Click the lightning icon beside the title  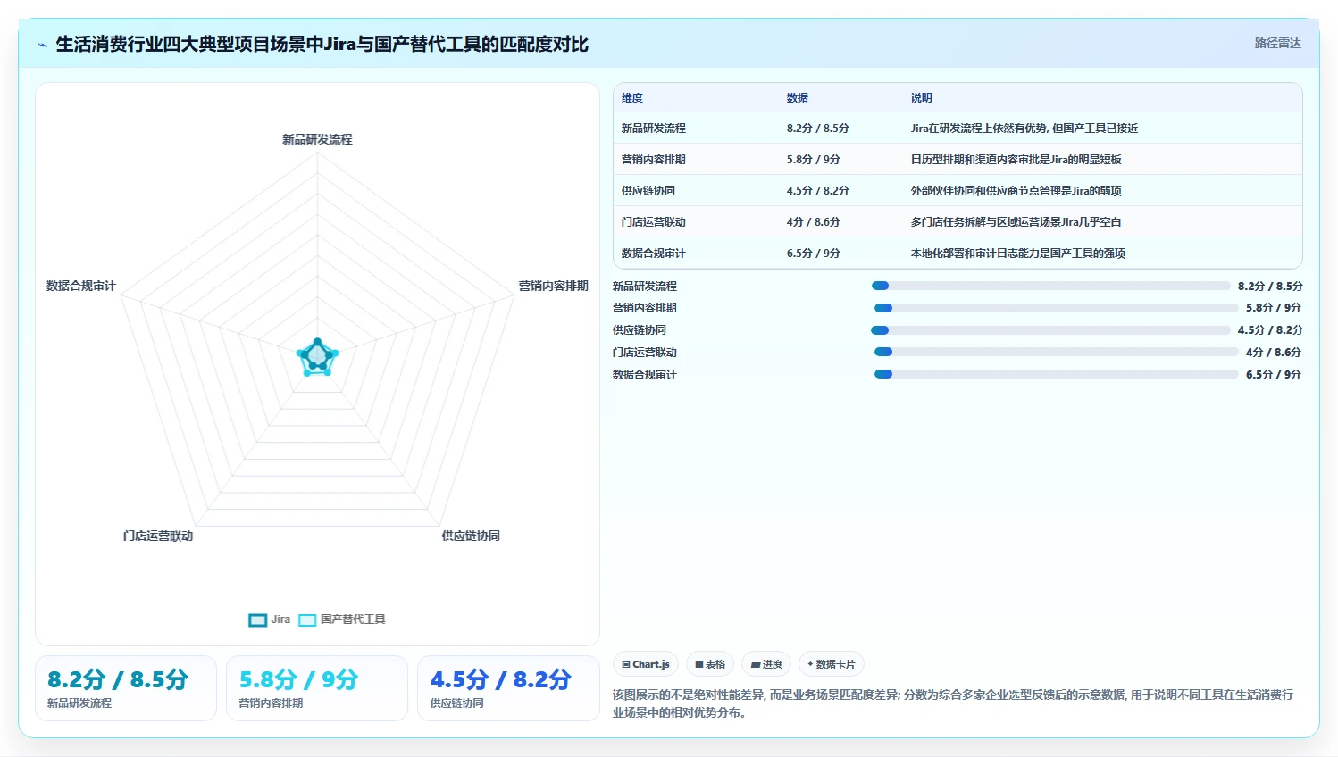pos(42,45)
